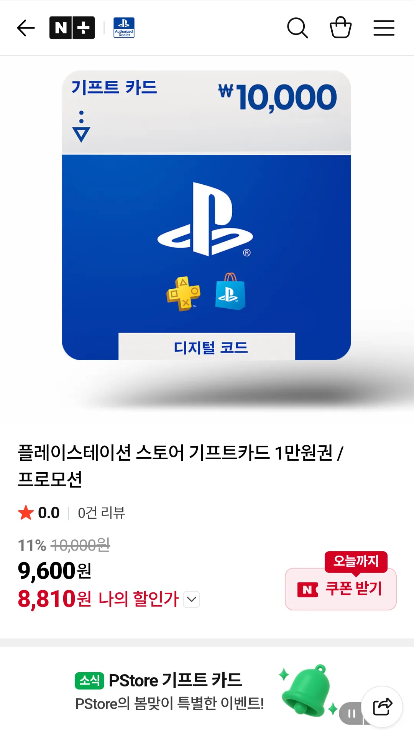This screenshot has height=731, width=414.
Task: View the gift card product image
Action: pos(207,215)
